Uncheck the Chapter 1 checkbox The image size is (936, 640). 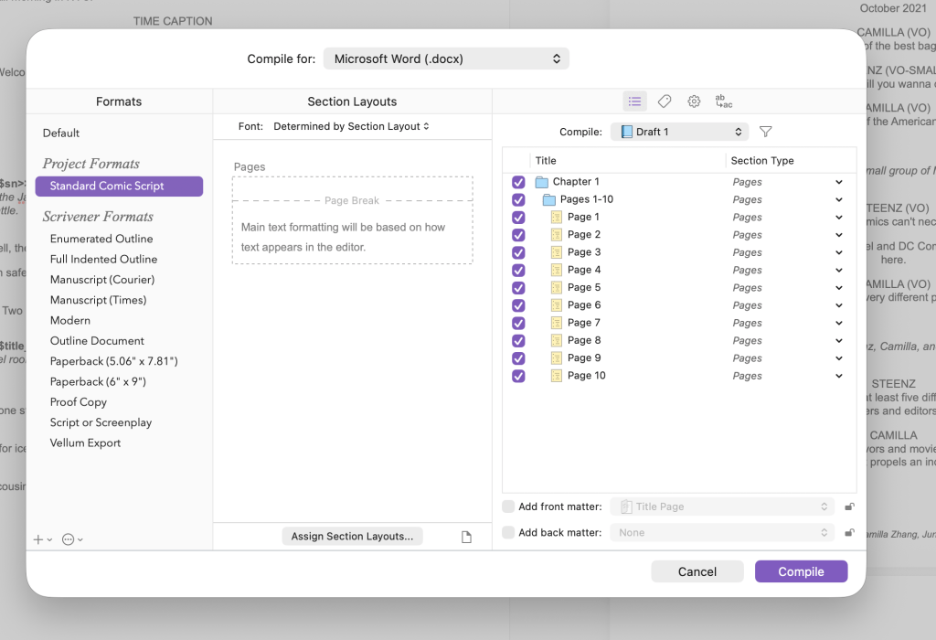[x=519, y=182]
